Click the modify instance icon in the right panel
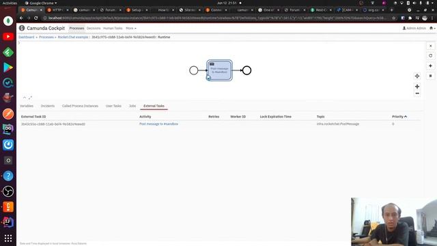Screen dimensions: 437x246 pos(431,66)
